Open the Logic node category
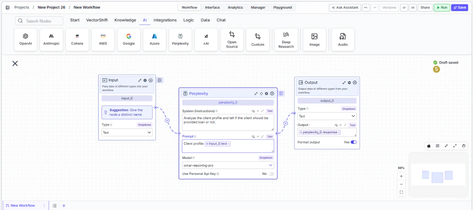The height and width of the screenshot is (210, 473). tap(188, 20)
